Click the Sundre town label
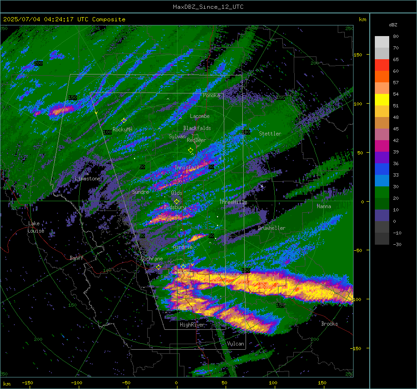Image resolution: width=417 pixels, height=389 pixels. 140,192
